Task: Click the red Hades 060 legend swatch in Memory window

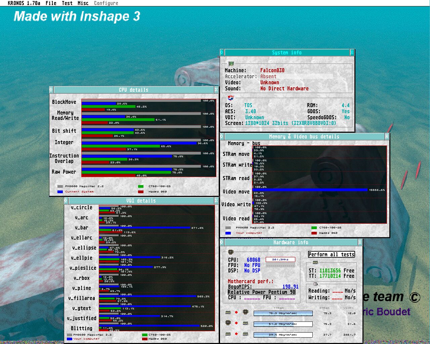Action: tap(314, 233)
